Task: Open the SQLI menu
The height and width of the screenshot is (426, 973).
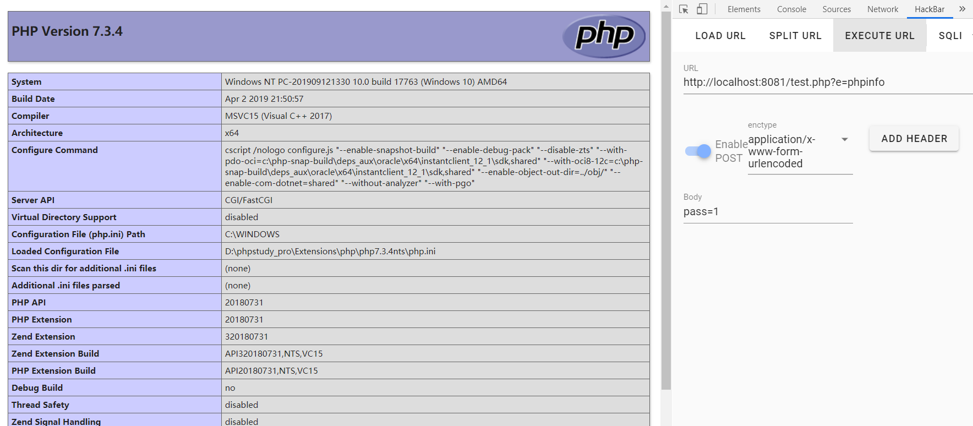Action: pyautogui.click(x=950, y=36)
